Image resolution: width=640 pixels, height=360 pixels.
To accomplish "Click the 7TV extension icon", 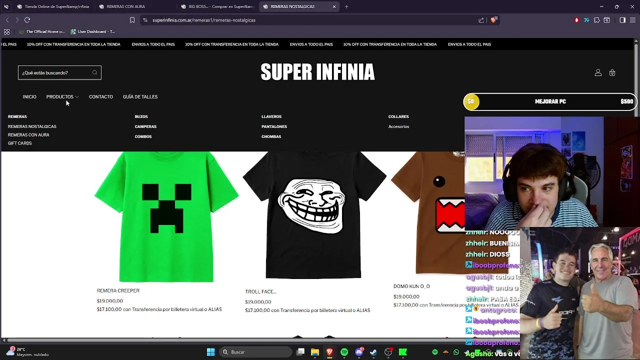I will (x=586, y=20).
